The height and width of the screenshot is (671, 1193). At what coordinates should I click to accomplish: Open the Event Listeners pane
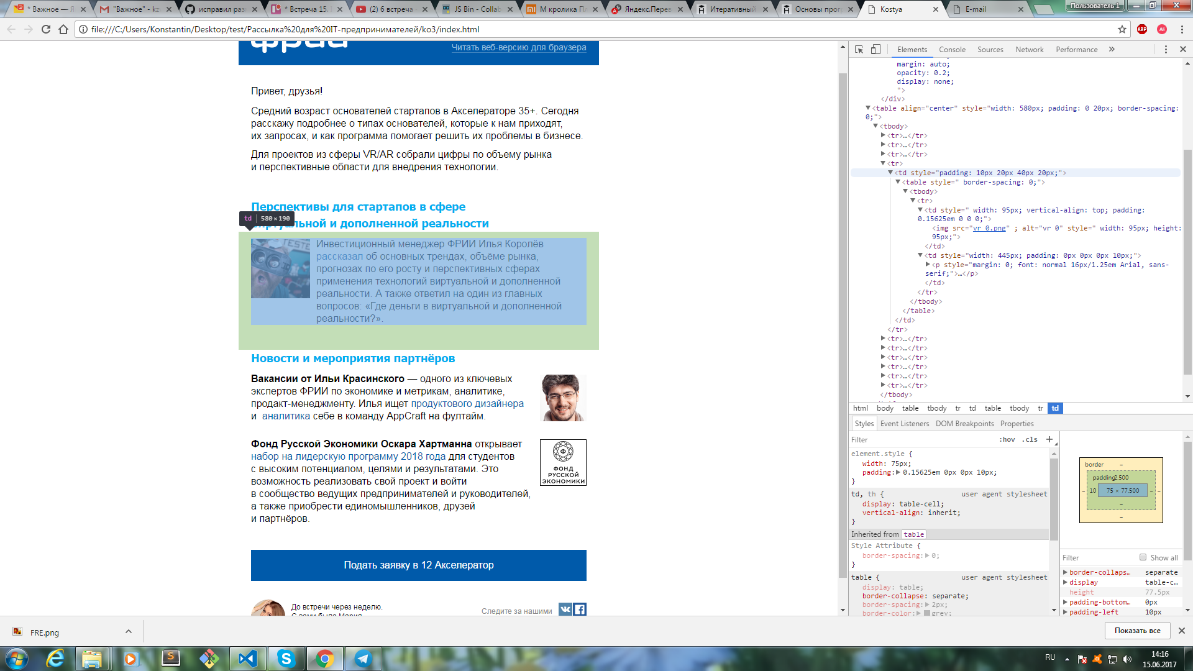pos(905,424)
